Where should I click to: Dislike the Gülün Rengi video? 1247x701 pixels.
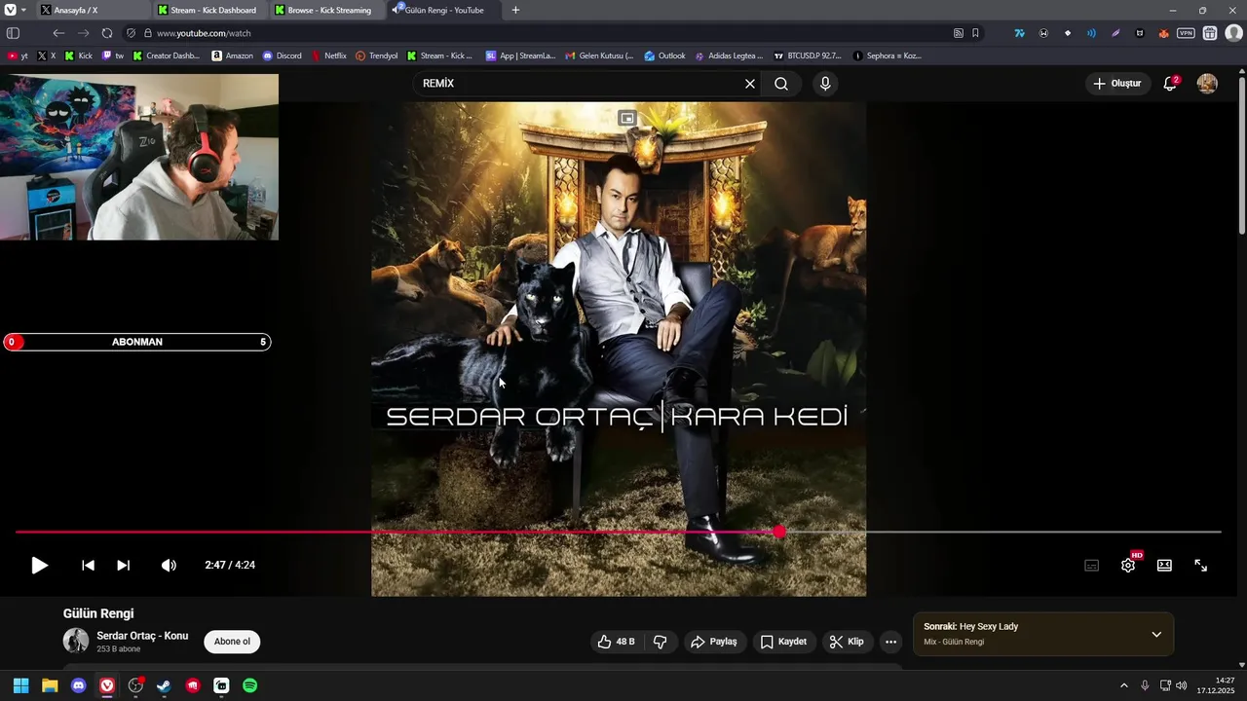click(x=660, y=642)
